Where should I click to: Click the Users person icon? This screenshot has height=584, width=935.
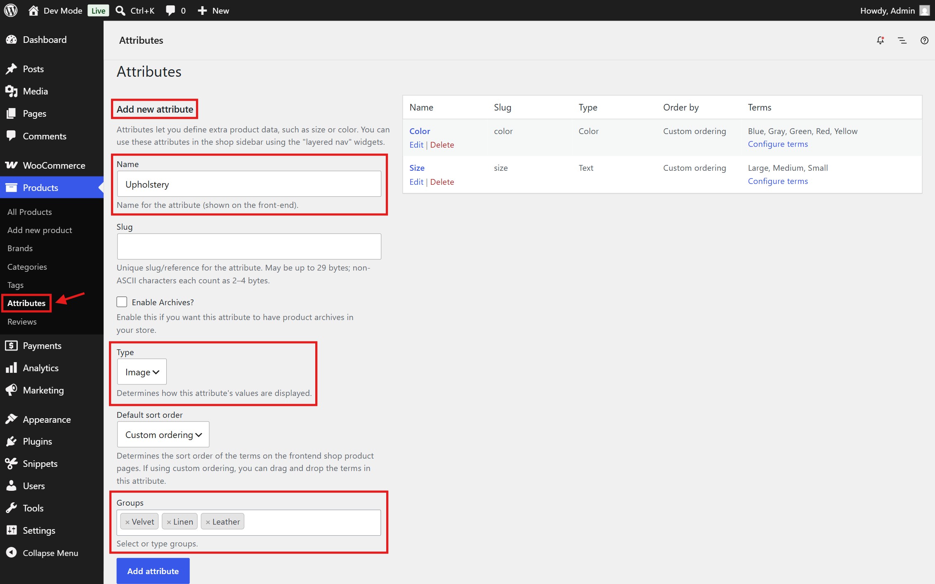(12, 486)
